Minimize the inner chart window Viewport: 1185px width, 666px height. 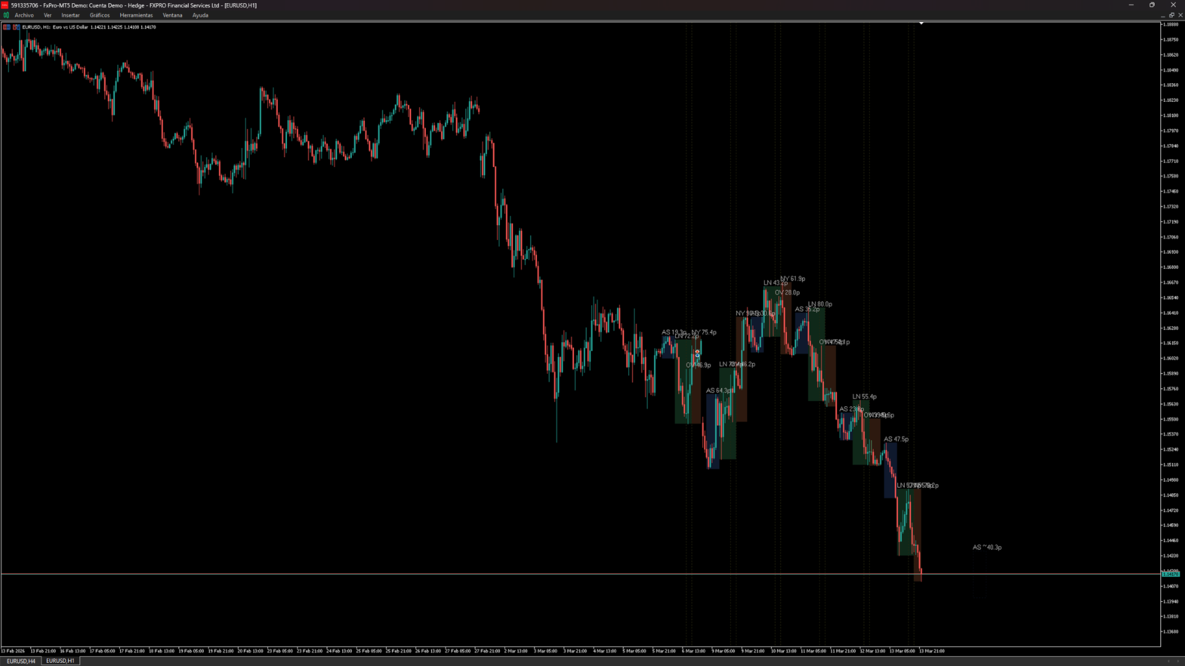(1163, 15)
